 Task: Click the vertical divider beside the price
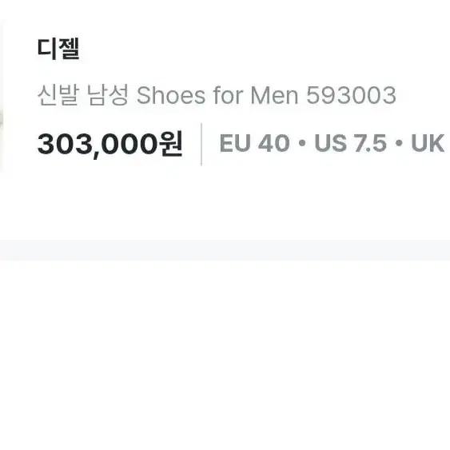(201, 145)
